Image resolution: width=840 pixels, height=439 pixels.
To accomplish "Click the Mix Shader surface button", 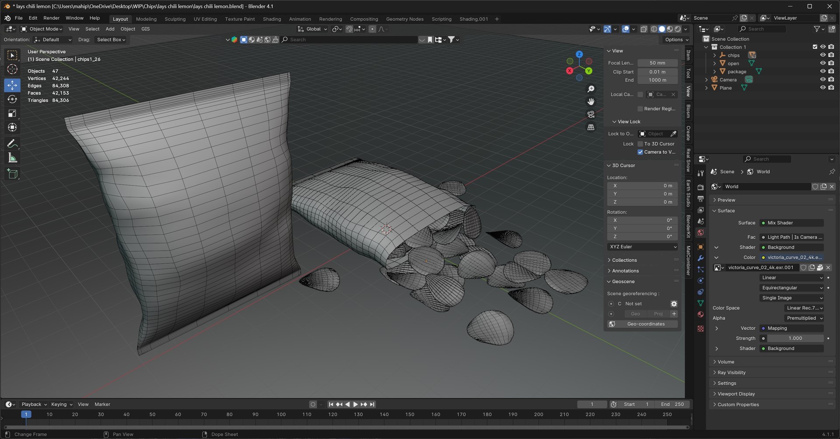I will coord(791,223).
